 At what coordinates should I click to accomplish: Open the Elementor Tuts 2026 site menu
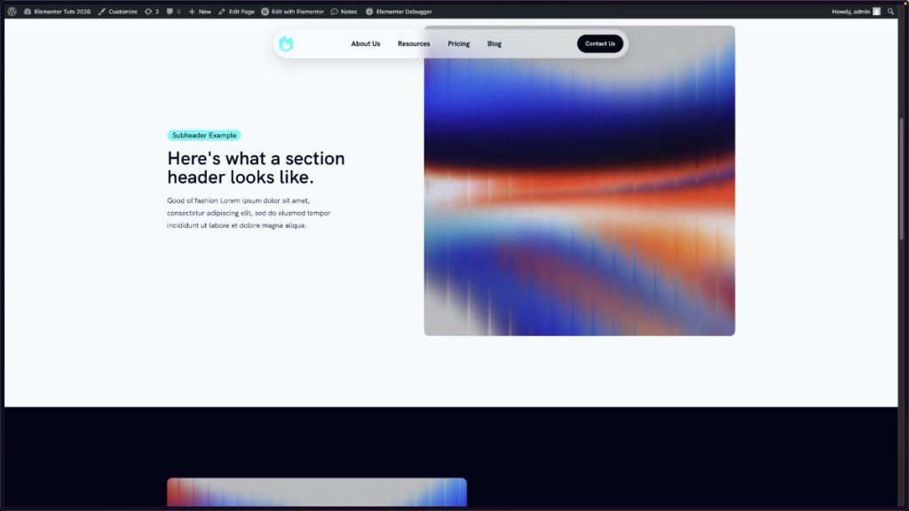pos(57,12)
